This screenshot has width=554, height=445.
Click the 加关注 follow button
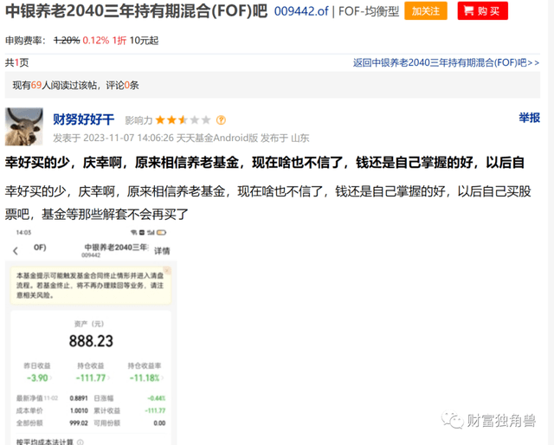pyautogui.click(x=426, y=11)
